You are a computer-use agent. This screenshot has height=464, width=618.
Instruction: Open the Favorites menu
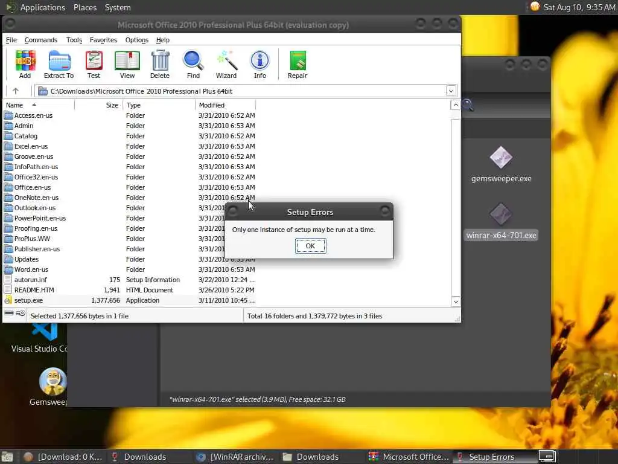tap(103, 40)
